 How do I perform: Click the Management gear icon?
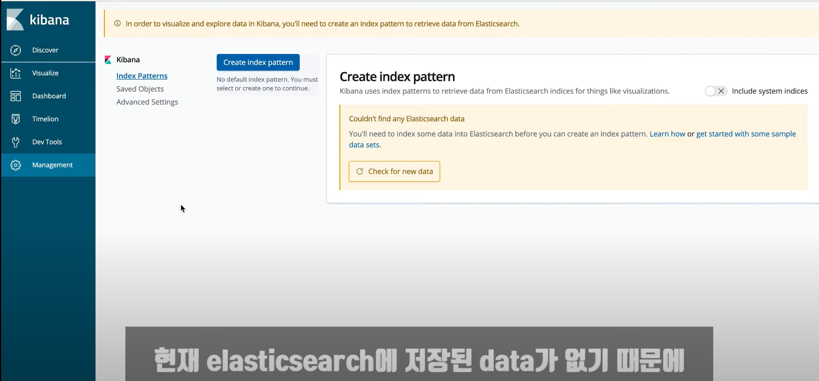tap(16, 165)
